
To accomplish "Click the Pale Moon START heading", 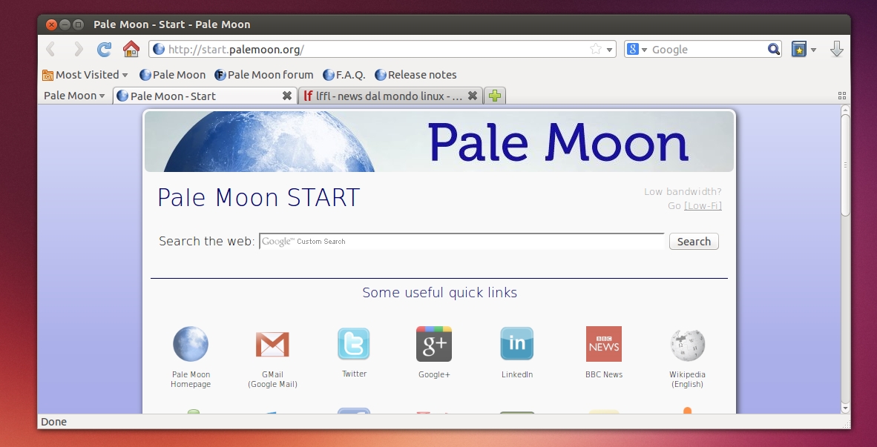I will (258, 198).
